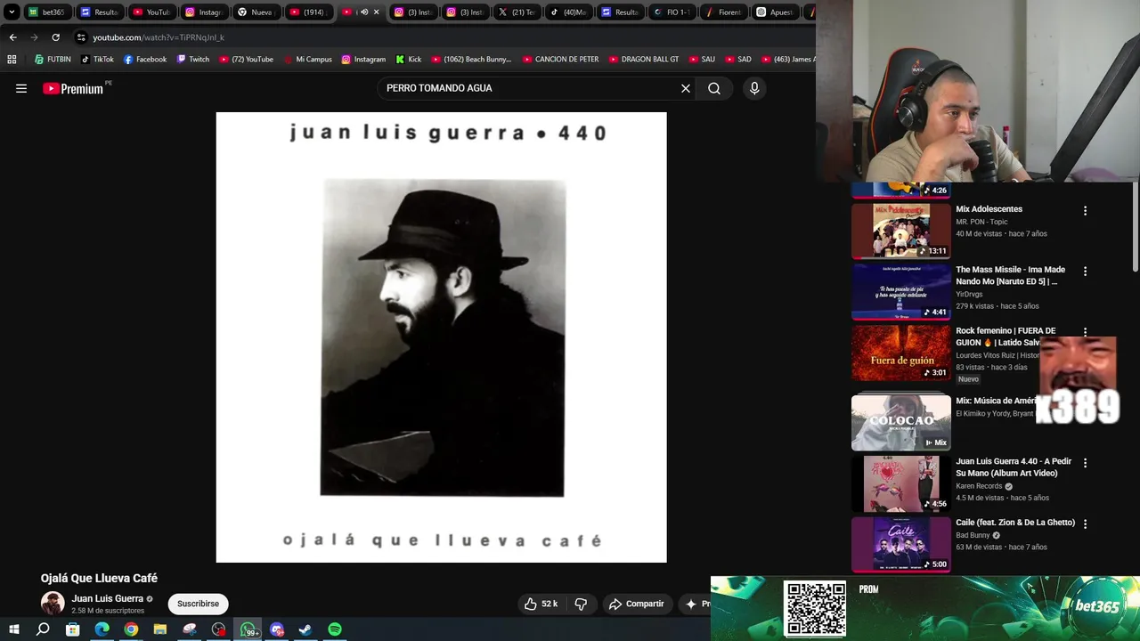1140x641 pixels.
Task: Switch to the Apuestas tab
Action: click(775, 12)
